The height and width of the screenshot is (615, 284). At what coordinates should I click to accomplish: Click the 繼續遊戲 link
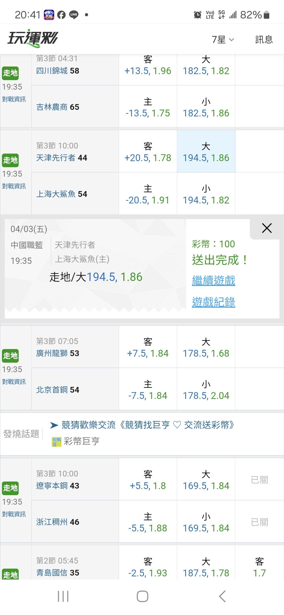point(214,280)
